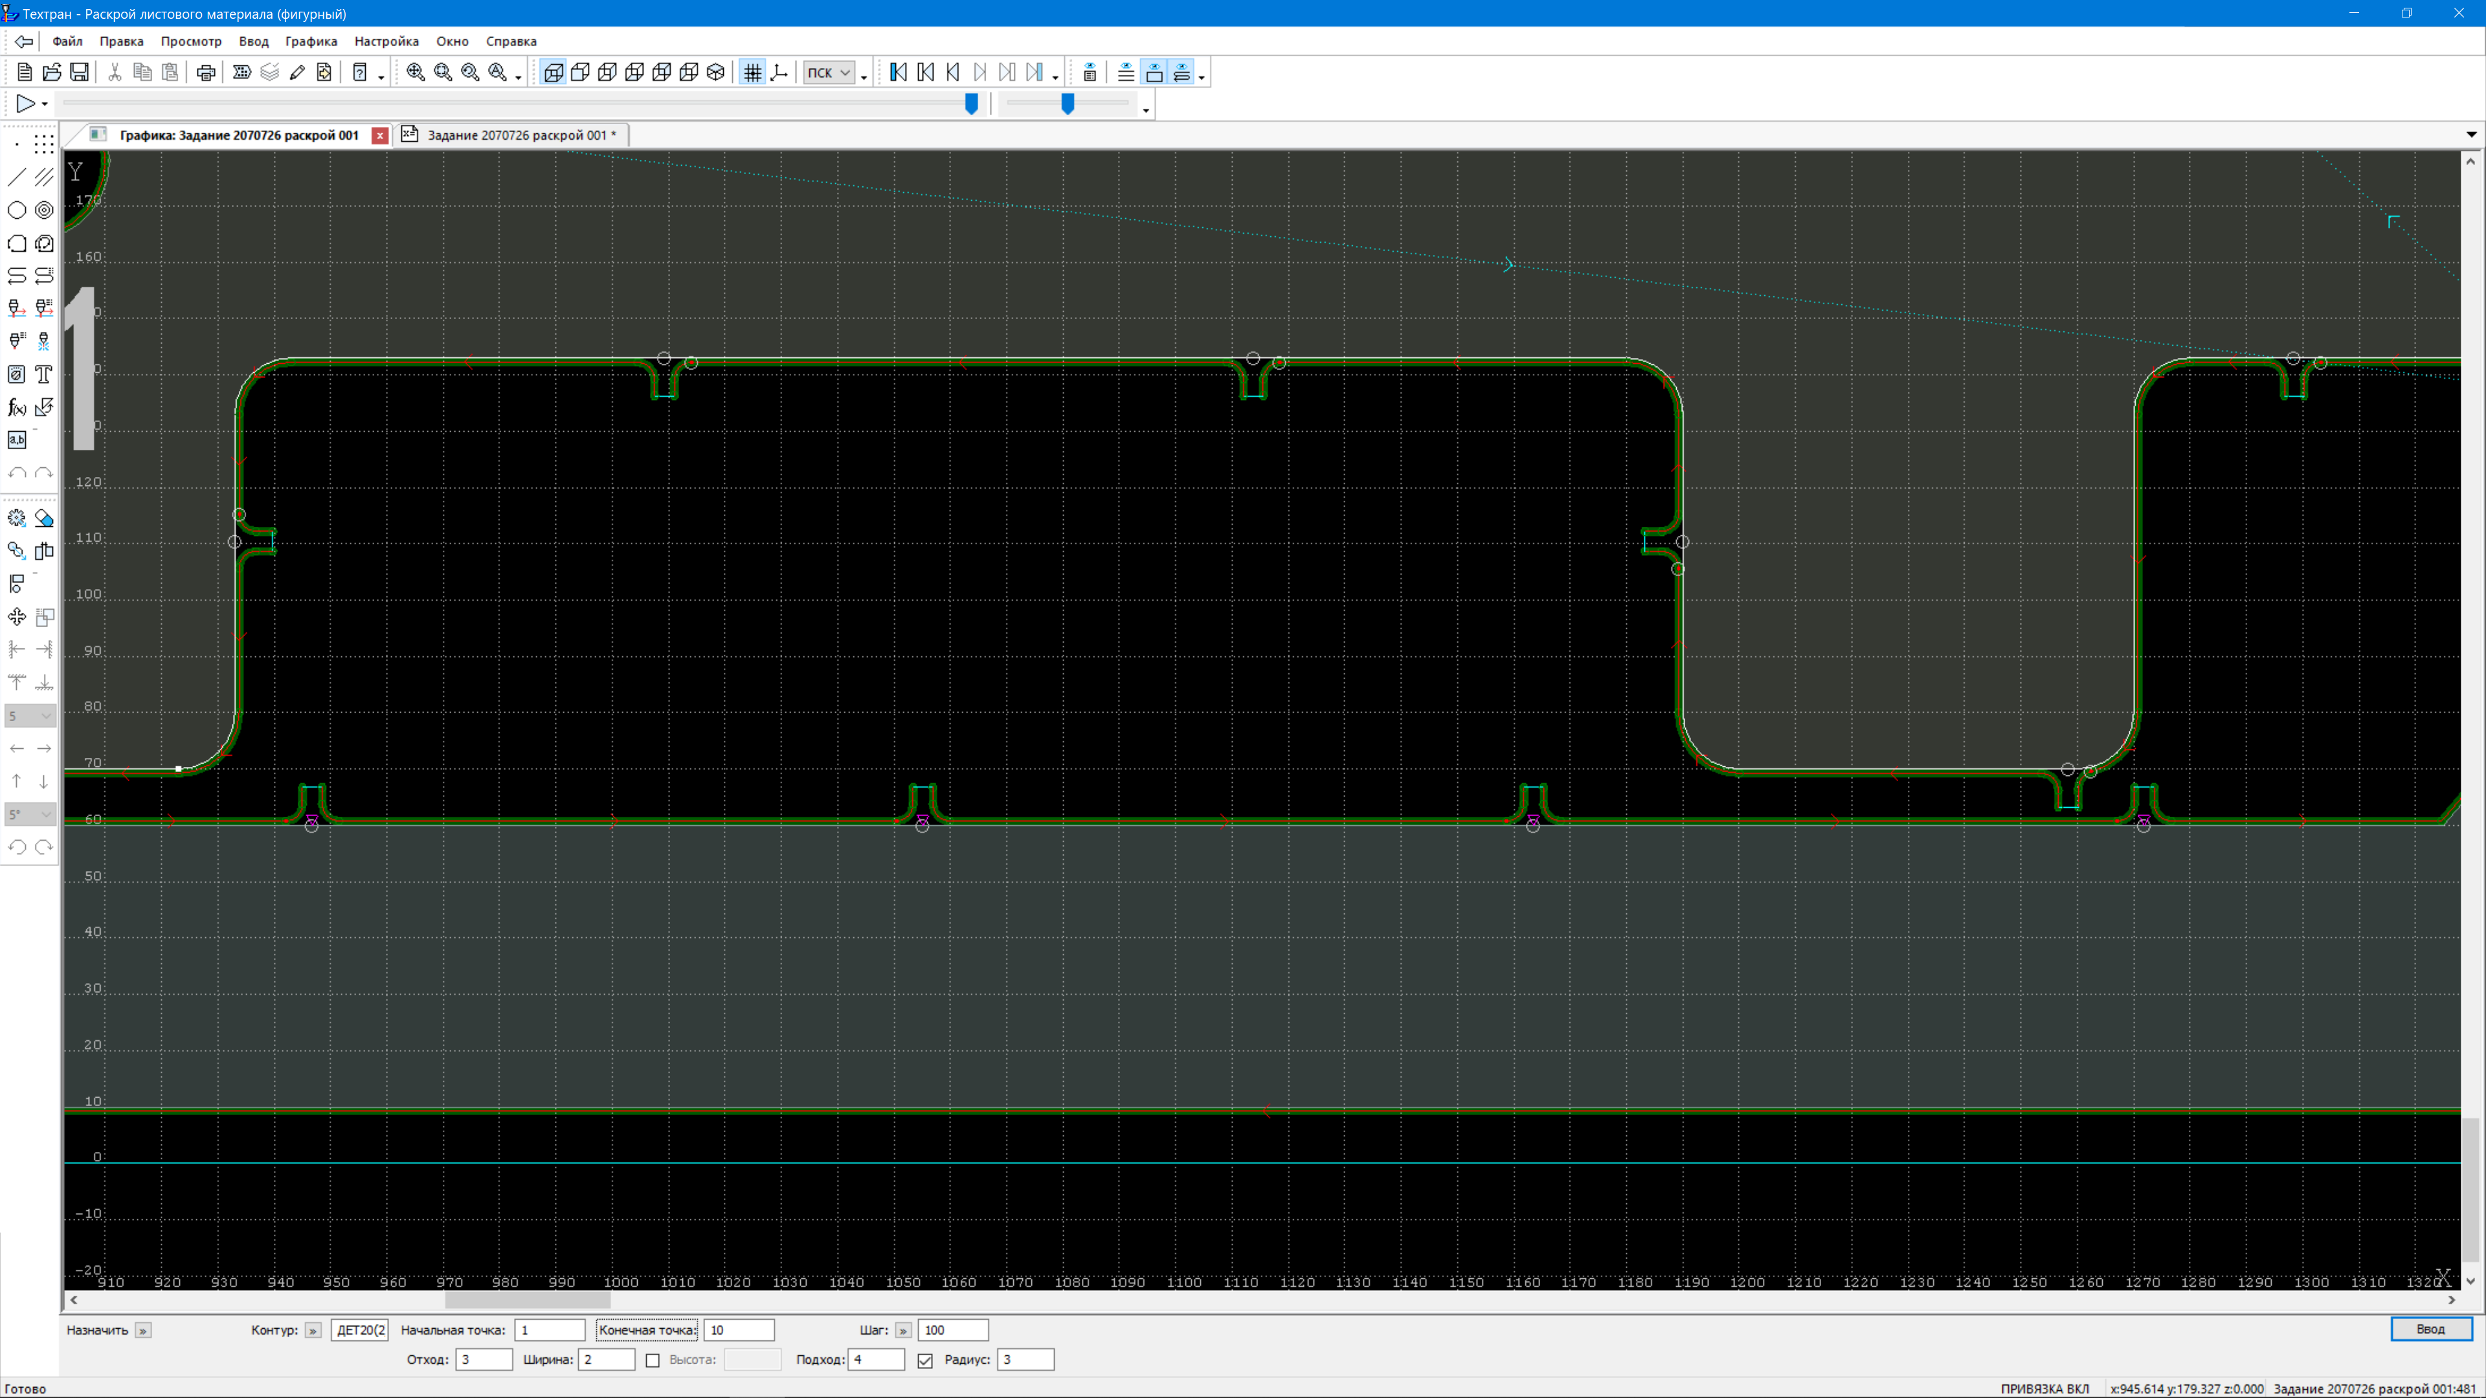This screenshot has width=2486, height=1398.
Task: Expand the Назначить chevron button
Action: (143, 1331)
